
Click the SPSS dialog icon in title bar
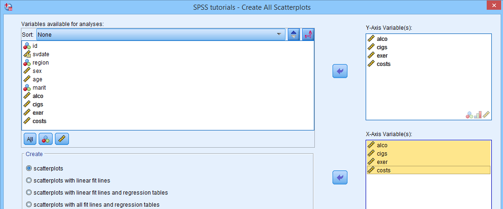click(x=9, y=7)
